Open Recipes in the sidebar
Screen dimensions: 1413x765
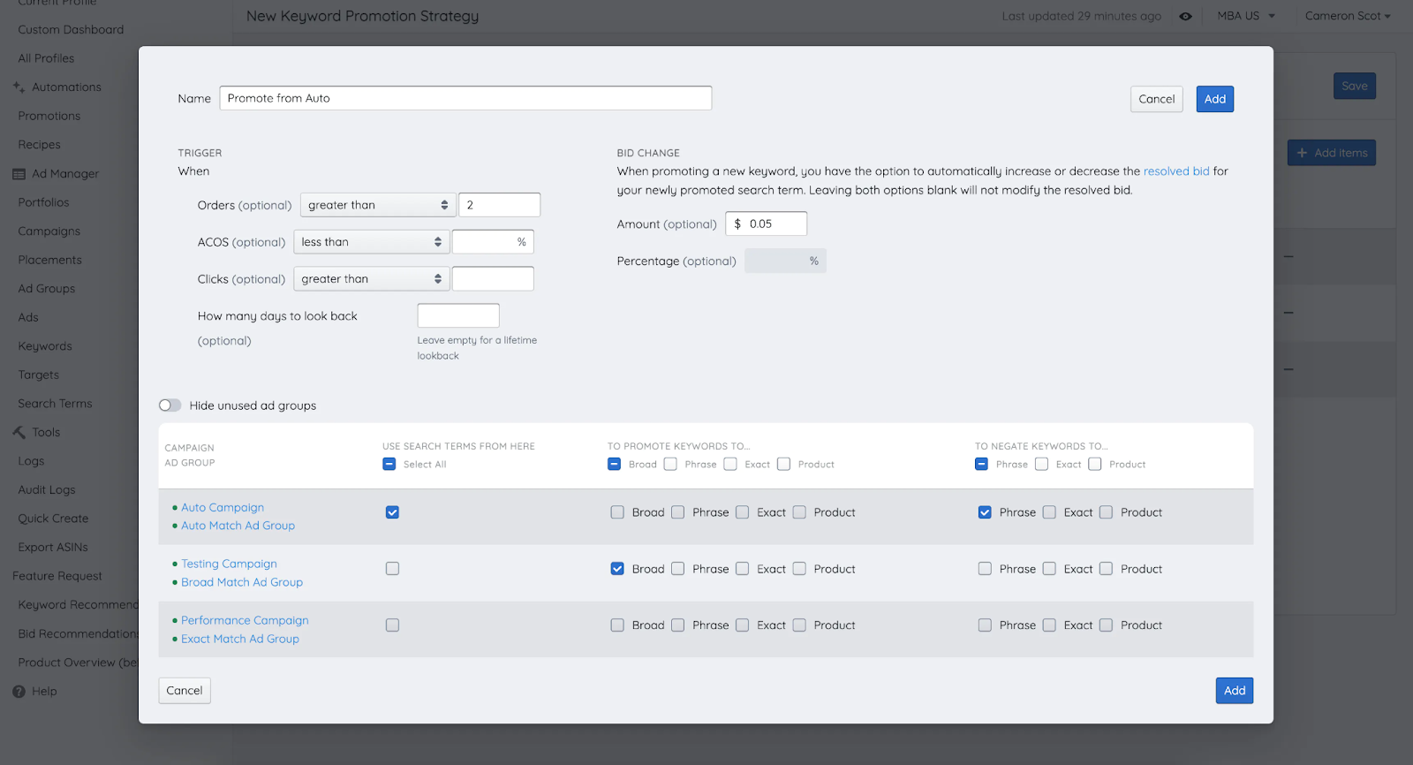click(x=40, y=145)
